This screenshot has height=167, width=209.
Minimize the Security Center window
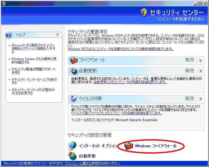[196, 4]
